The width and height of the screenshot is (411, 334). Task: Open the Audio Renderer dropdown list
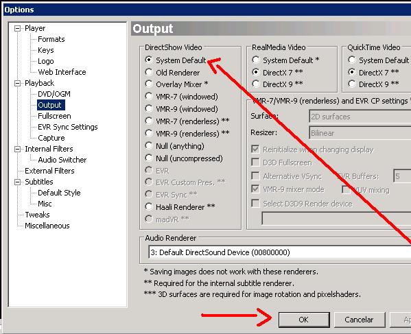point(279,252)
